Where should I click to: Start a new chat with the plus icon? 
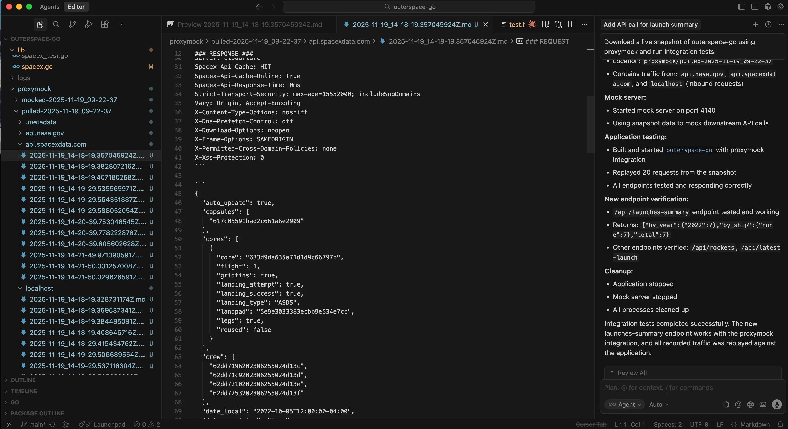(x=755, y=25)
